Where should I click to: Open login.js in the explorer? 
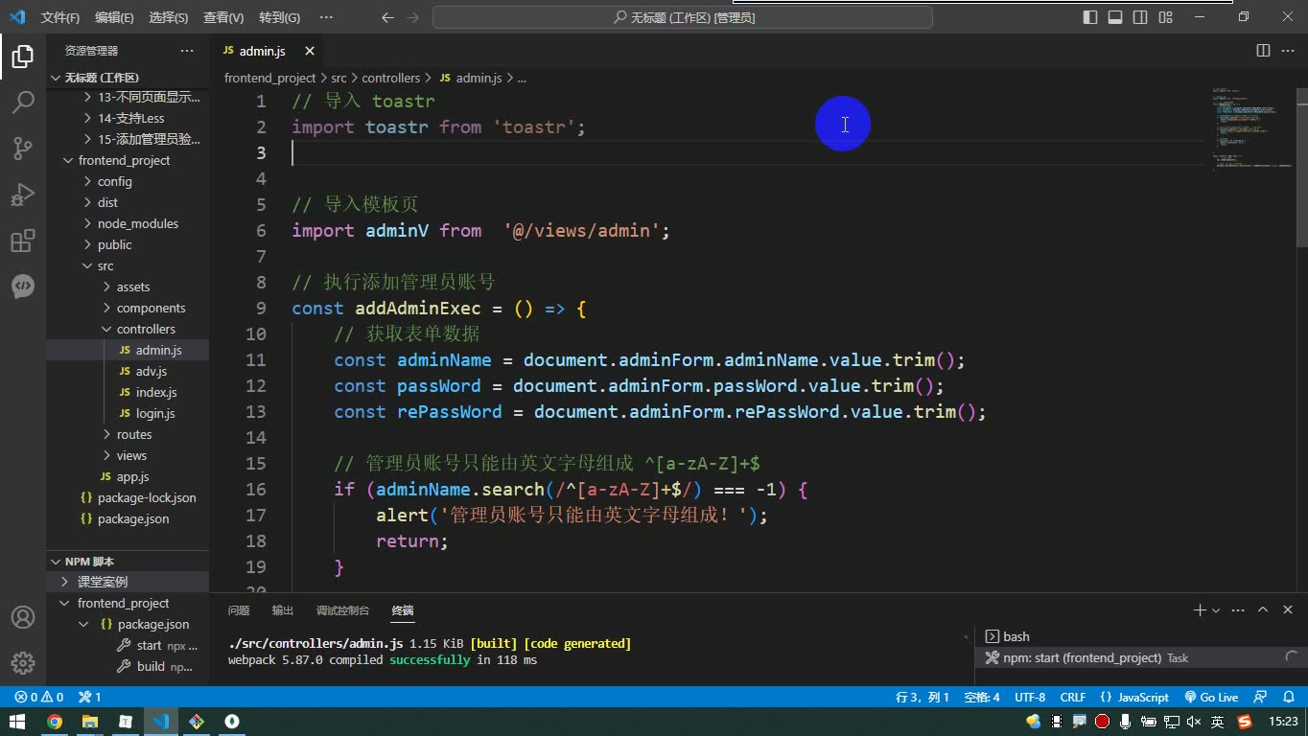(155, 413)
